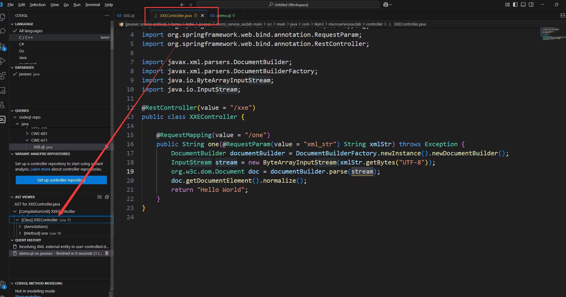Viewport: 566px width, 297px height.
Task: Open the Remote Explorer view
Action: pos(2,90)
